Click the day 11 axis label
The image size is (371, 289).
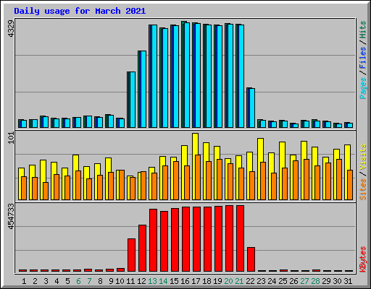pos(130,281)
